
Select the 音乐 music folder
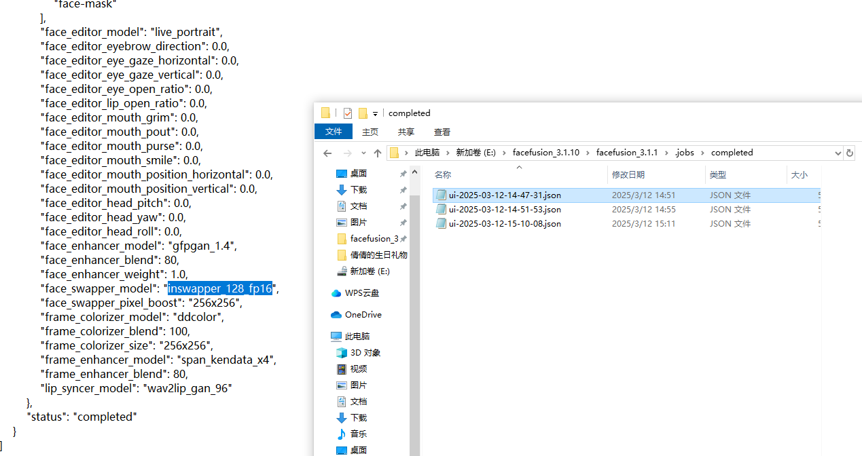pyautogui.click(x=359, y=434)
